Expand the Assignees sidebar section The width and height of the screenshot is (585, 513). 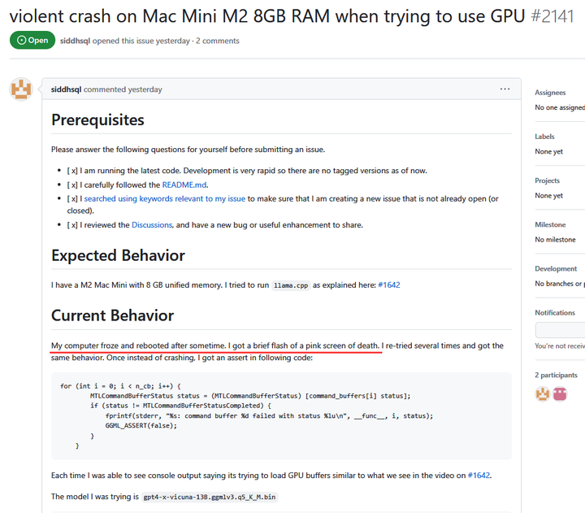(550, 93)
